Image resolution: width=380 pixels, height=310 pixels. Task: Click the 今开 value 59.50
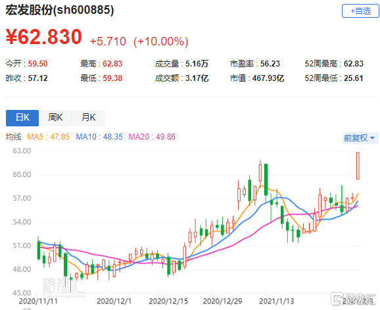[38, 64]
